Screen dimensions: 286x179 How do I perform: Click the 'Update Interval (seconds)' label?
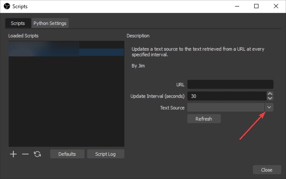(157, 96)
